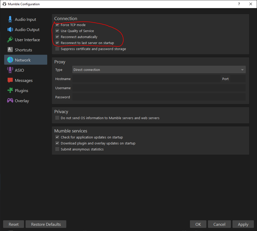Click the Shortcuts keyboard key icon
This screenshot has width=257, height=231.
(x=10, y=50)
